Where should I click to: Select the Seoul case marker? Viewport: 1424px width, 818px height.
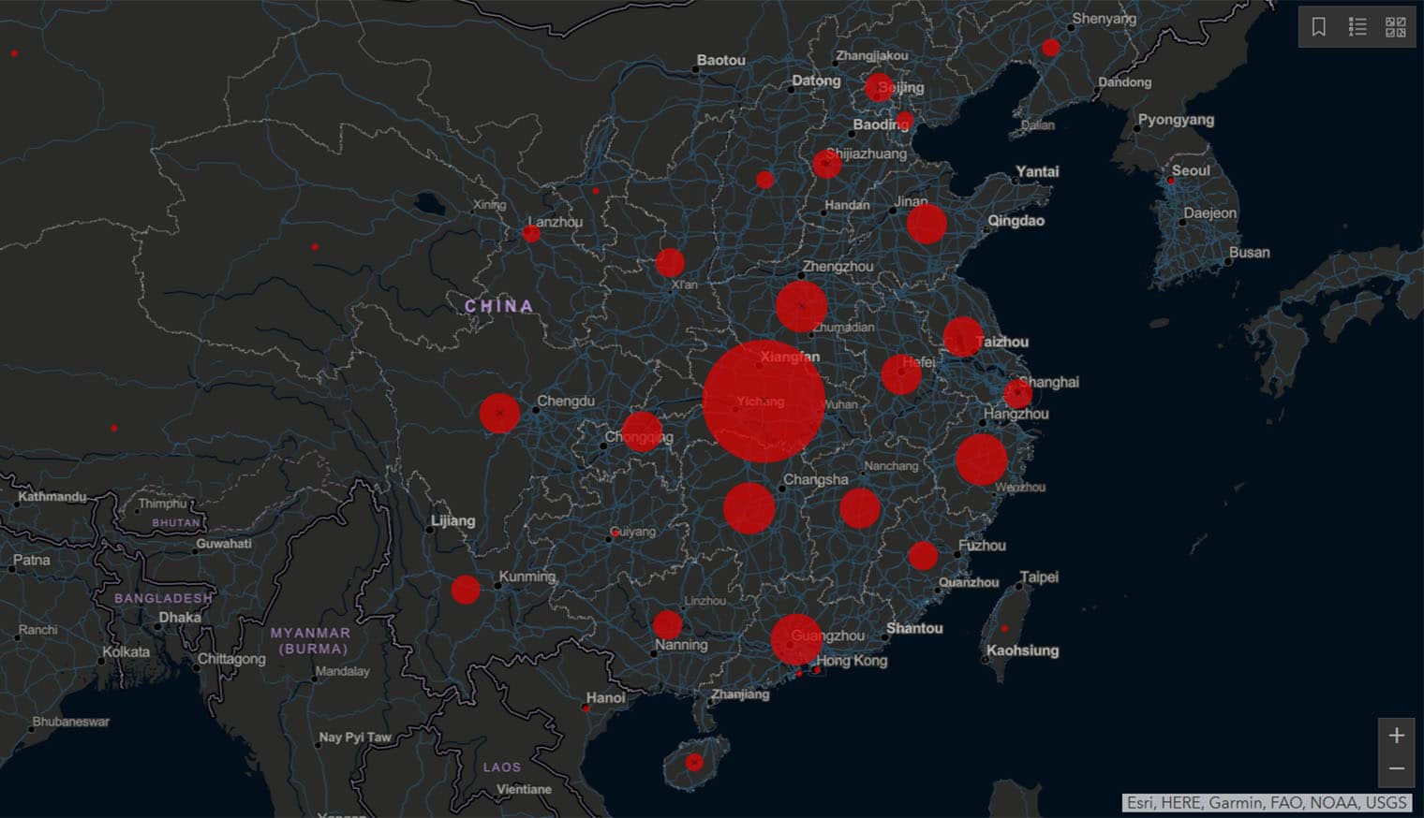pos(1173,181)
